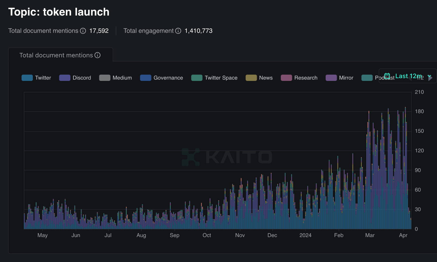The image size is (437, 262).
Task: Click the Oct label on x-axis
Action: click(x=207, y=235)
